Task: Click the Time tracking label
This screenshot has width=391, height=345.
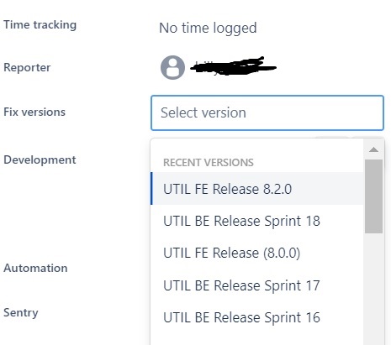Action: point(40,25)
